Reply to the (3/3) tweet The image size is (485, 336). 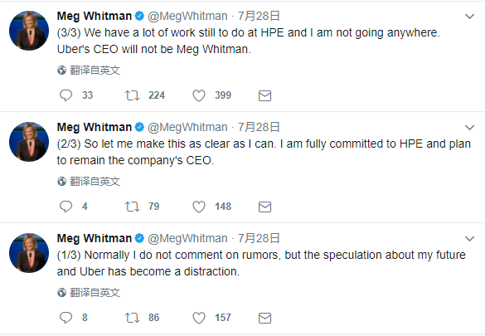[x=65, y=95]
